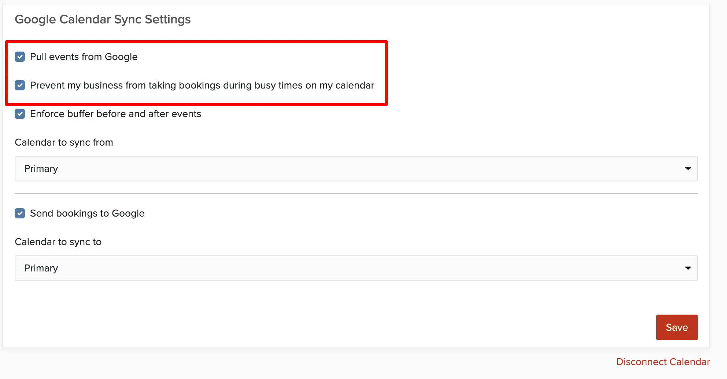The height and width of the screenshot is (379, 727).
Task: Click the arrow on the sync to dropdown
Action: (x=688, y=268)
